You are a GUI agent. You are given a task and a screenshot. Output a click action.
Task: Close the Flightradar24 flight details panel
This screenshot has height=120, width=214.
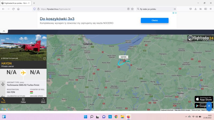click(44, 37)
